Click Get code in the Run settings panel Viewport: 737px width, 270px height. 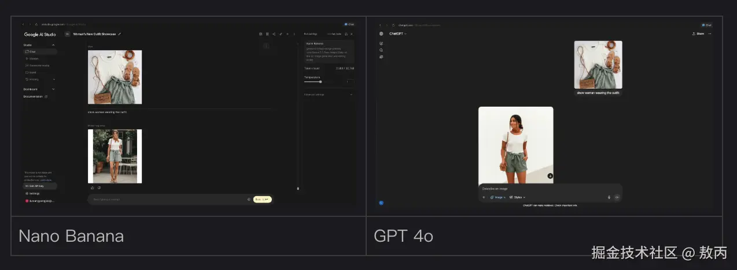pos(335,34)
